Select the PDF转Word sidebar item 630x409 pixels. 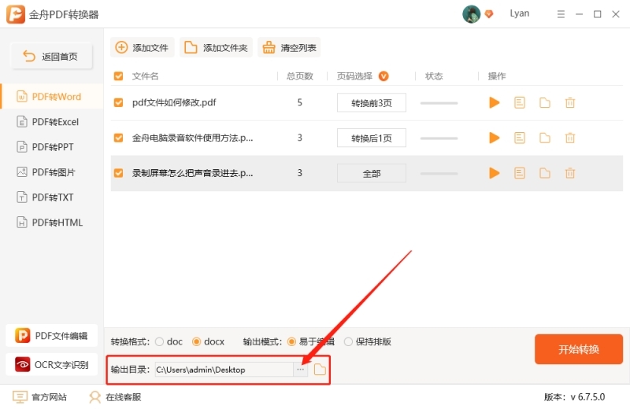click(x=52, y=96)
